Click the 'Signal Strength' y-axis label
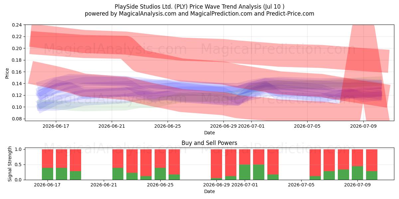Image resolution: width=399 pixels, height=199 pixels. pos(10,164)
